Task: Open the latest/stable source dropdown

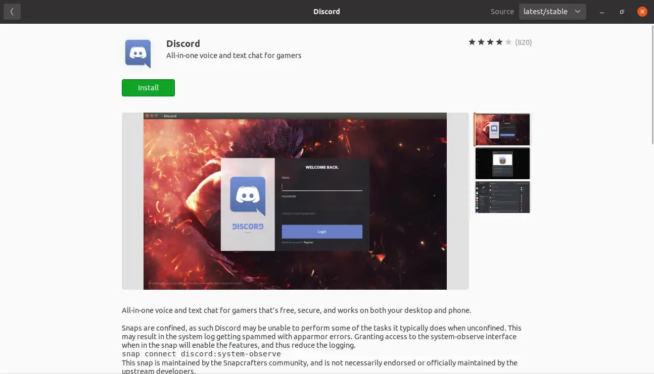Action: click(x=552, y=12)
